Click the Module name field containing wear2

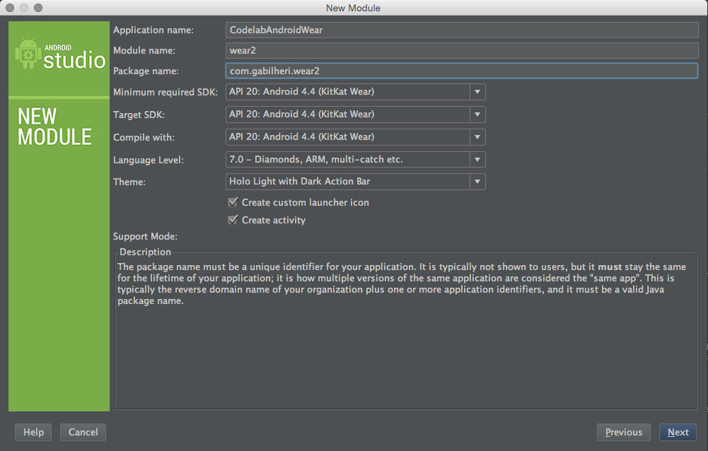[x=461, y=50]
